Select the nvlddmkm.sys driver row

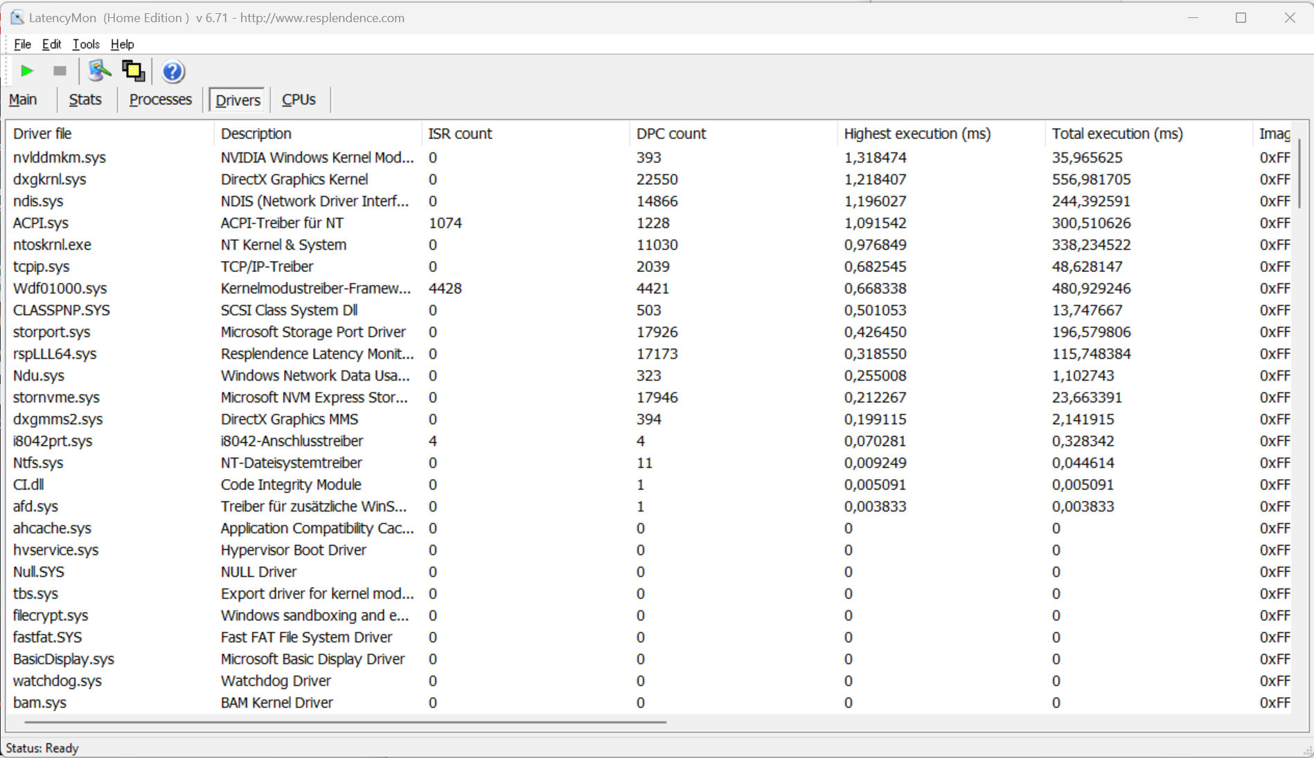tap(60, 158)
